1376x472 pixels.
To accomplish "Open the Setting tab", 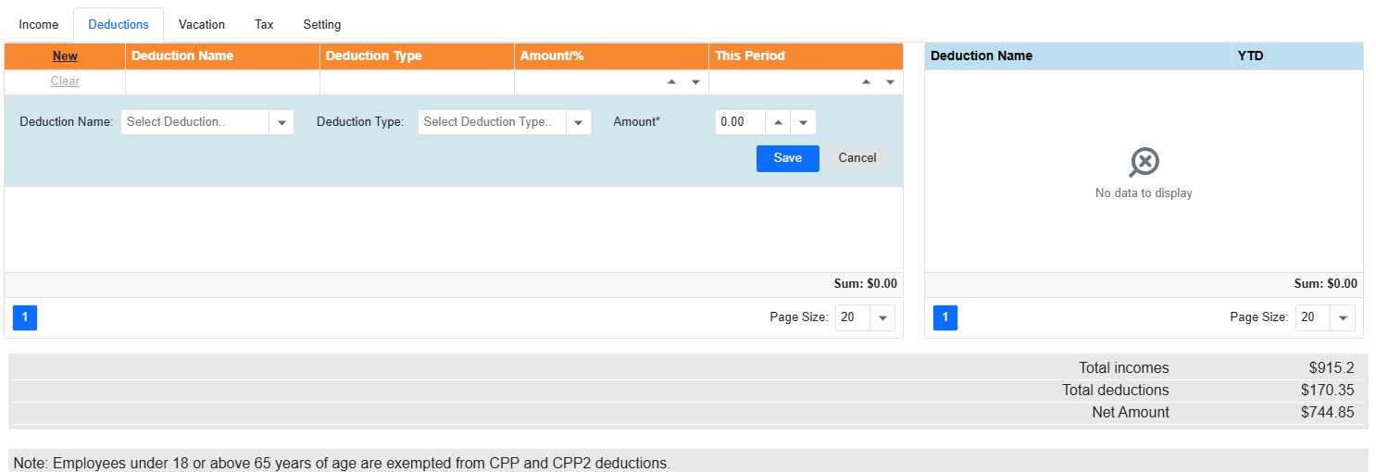I will click(322, 25).
